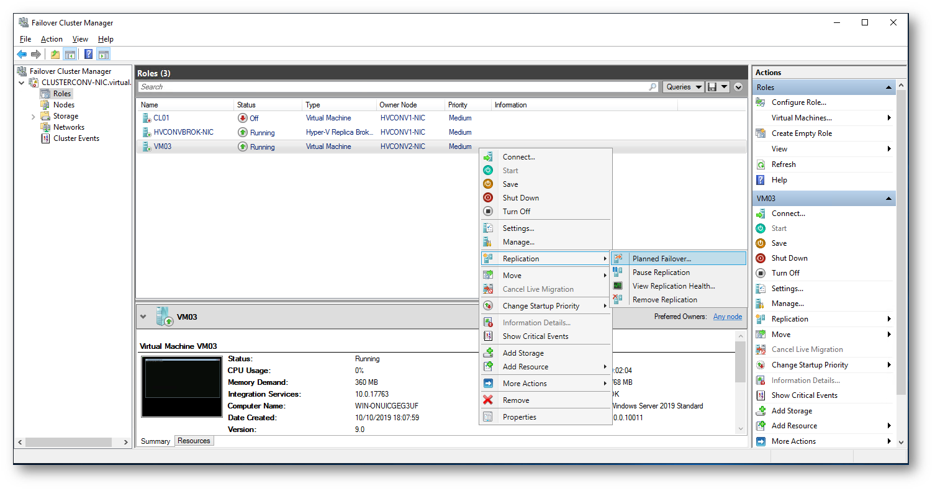Click the Save icon in the context menu
This screenshot has height=491, width=935.
[488, 184]
